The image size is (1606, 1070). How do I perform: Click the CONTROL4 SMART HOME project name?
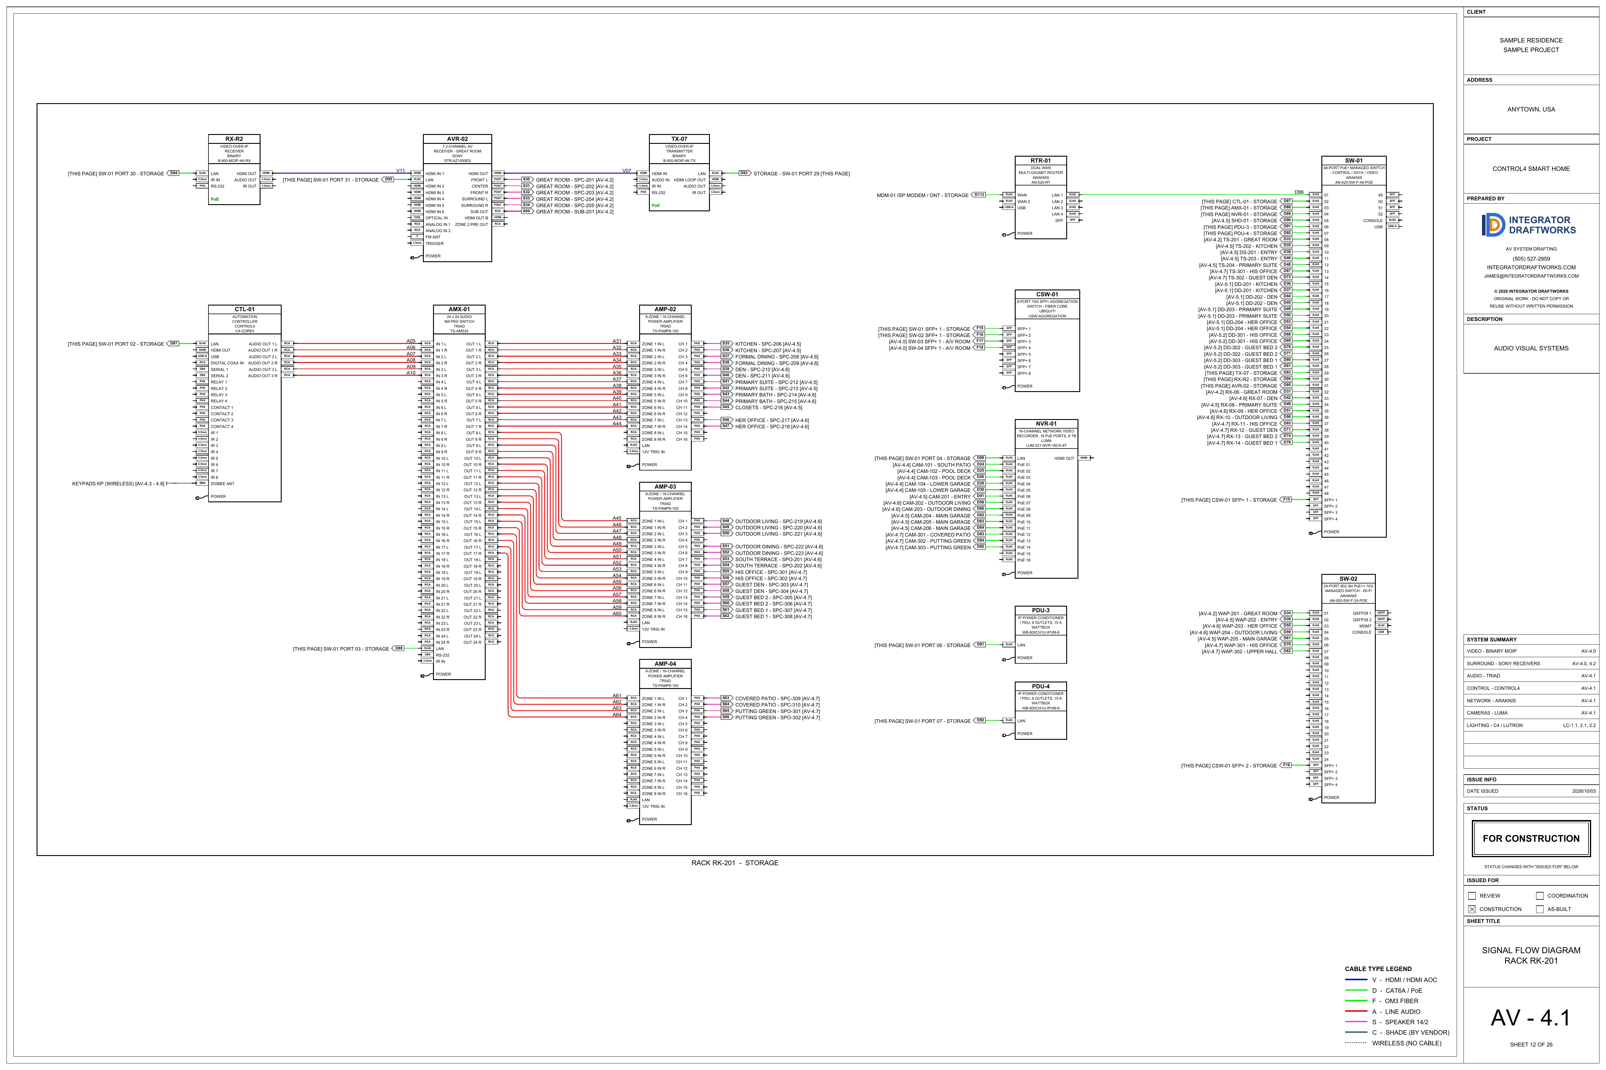1531,169
